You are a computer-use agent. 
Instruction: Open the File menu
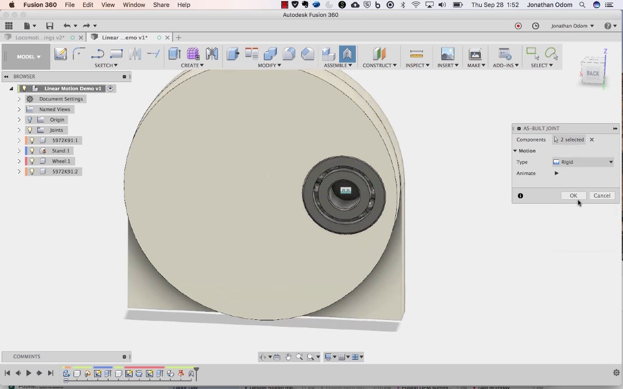click(70, 5)
